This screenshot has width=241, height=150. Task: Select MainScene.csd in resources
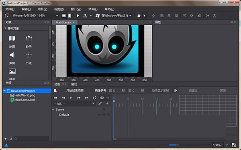point(22,100)
